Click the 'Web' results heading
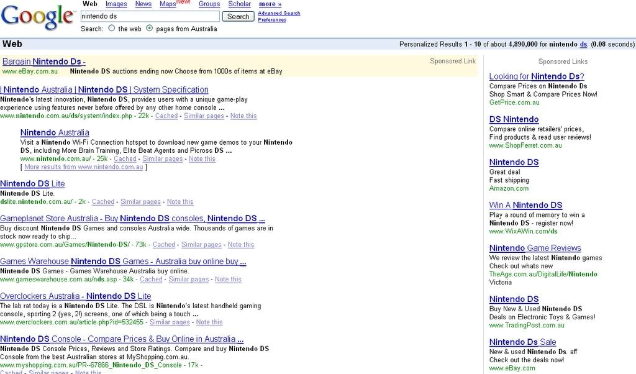This screenshot has height=374, width=636. coord(12,44)
